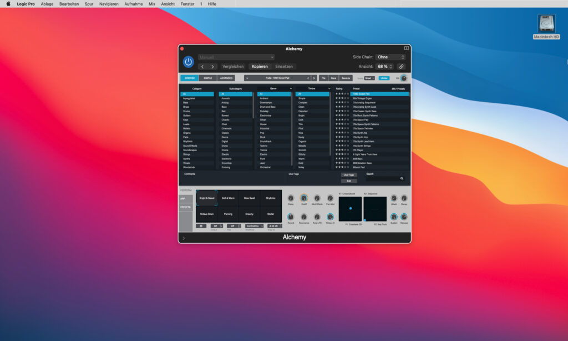This screenshot has height=341, width=568.
Task: Switch to the BROWSE tab
Action: [x=190, y=78]
